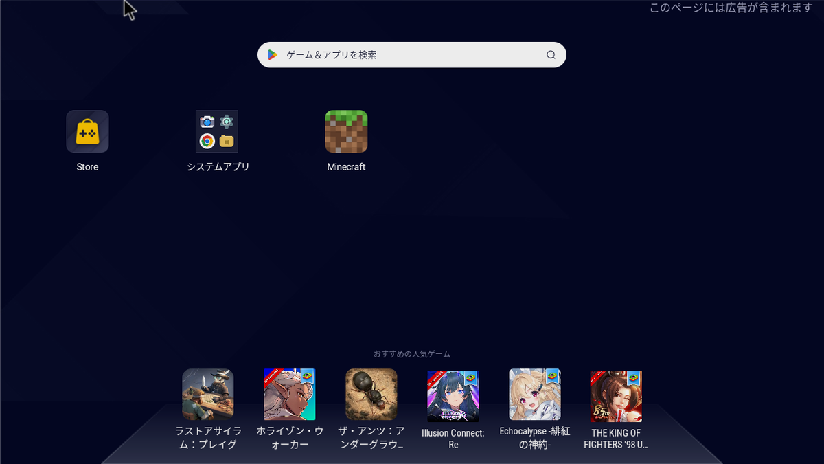
Task: Open the Echocalypse game icon
Action: pyautogui.click(x=535, y=395)
